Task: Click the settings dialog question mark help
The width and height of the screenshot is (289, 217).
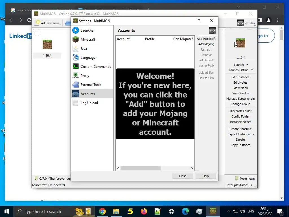Action: point(199,21)
